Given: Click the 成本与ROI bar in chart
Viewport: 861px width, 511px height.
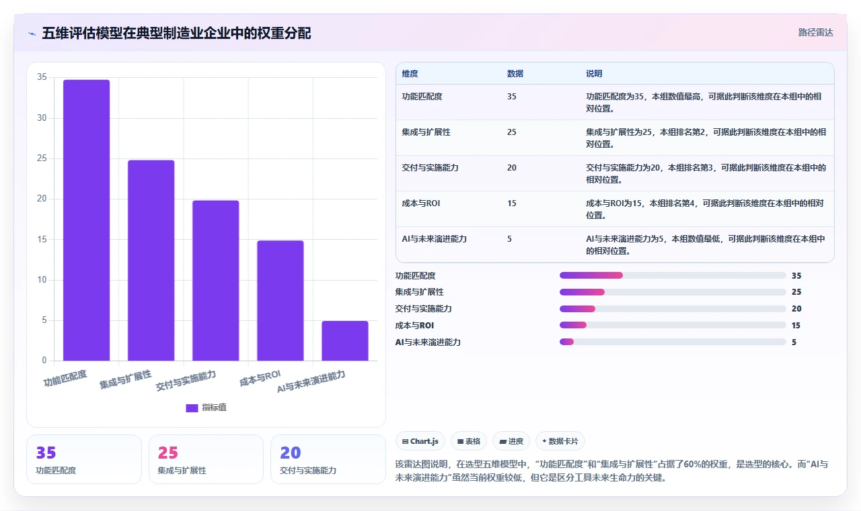Looking at the screenshot, I should point(280,301).
